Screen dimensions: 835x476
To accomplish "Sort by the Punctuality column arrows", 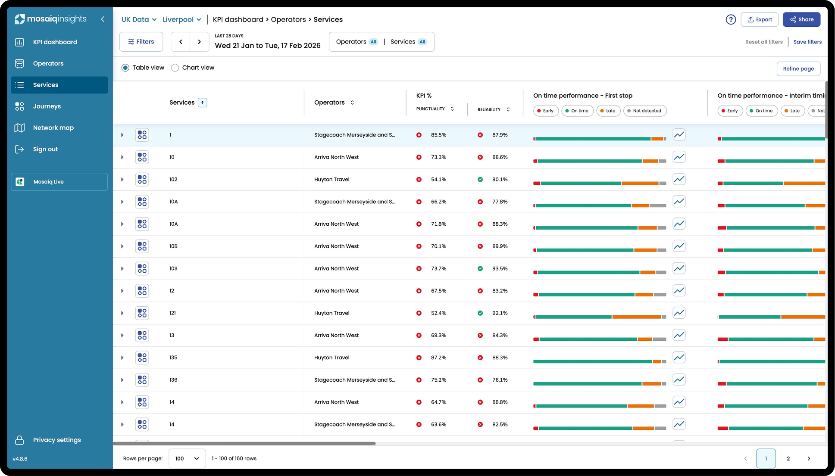I will (x=452, y=109).
